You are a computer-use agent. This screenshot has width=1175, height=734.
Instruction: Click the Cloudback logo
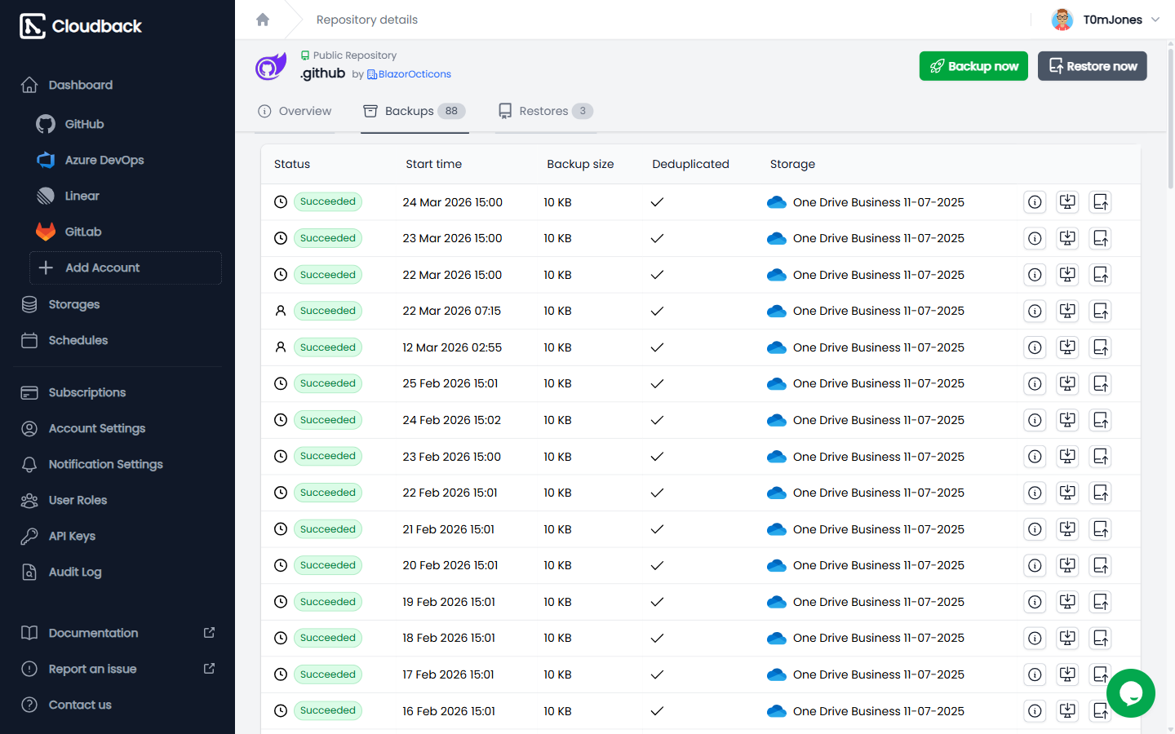pyautogui.click(x=81, y=26)
